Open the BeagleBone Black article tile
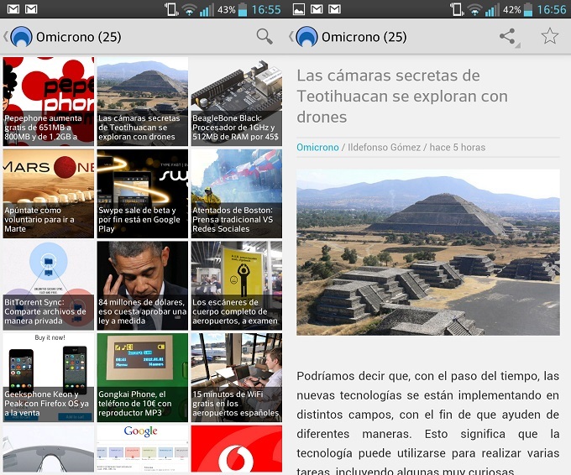 click(236, 101)
